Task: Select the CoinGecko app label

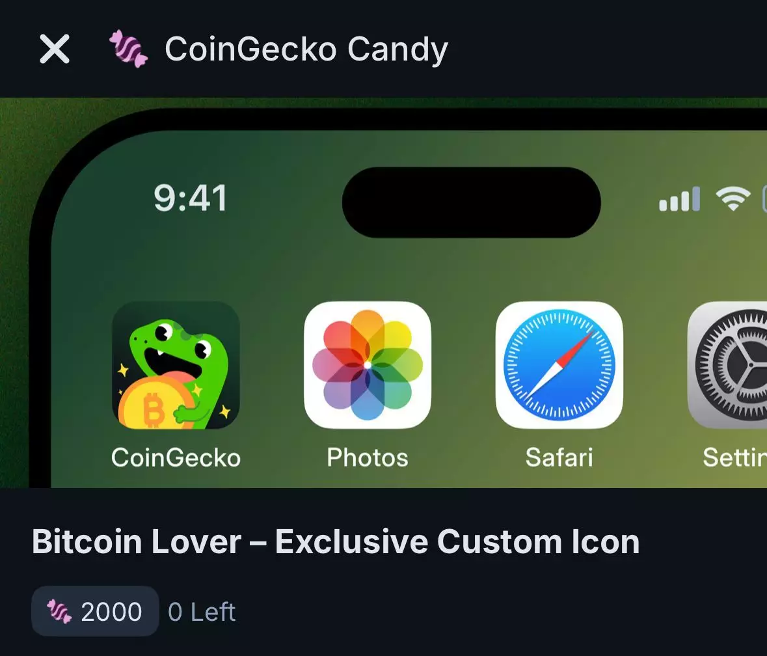Action: point(176,458)
